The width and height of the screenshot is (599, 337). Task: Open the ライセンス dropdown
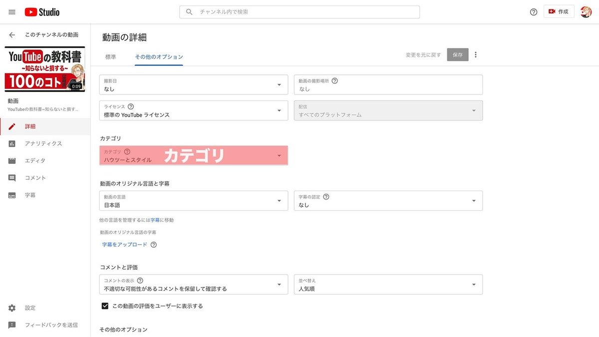194,110
